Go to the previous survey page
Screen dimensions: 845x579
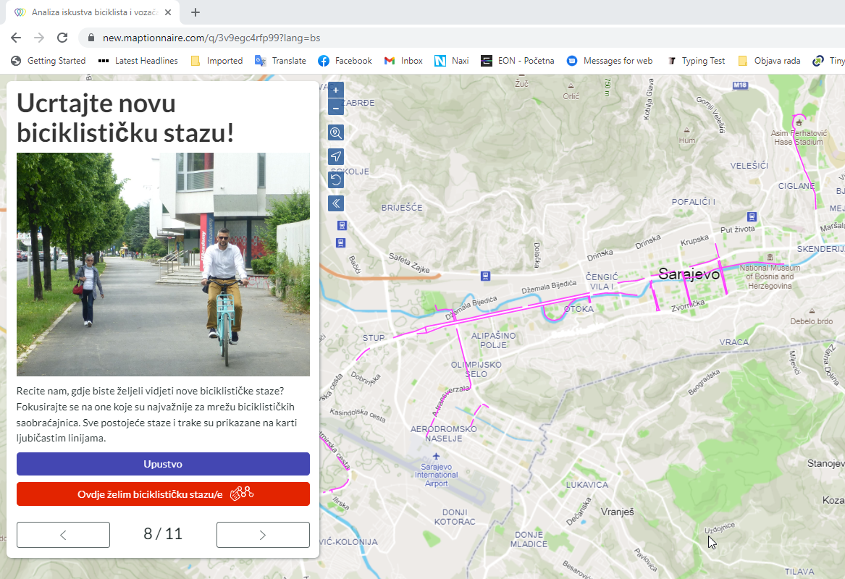[x=63, y=535]
